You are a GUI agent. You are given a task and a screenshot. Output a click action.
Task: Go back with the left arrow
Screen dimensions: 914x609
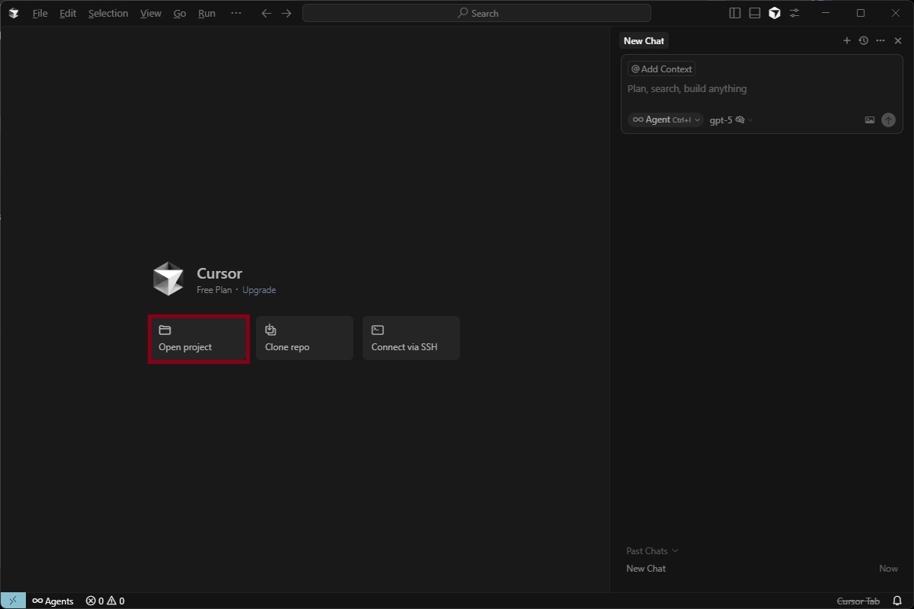(x=266, y=13)
